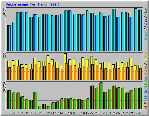Viewport: 149px width, 116px height.
Task: Click the cyan hits bar for day 30
Action: (x=136, y=30)
